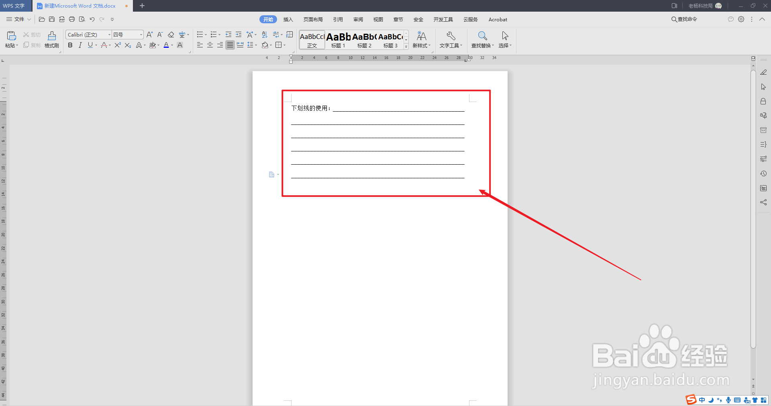Apply the 标题 3 heading style
The width and height of the screenshot is (771, 406).
pos(390,40)
